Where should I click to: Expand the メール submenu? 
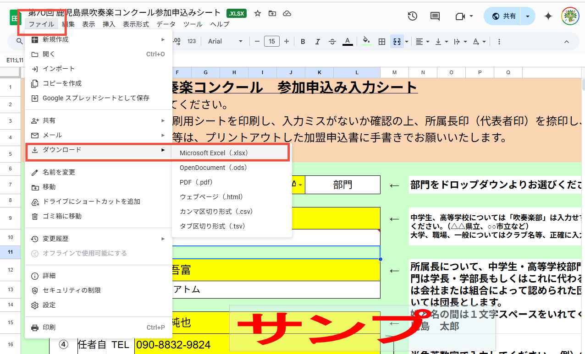98,135
